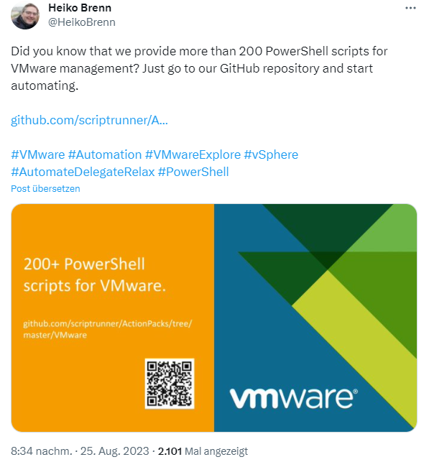
Task: Select the #Automation hashtag
Action: pyautogui.click(x=105, y=154)
